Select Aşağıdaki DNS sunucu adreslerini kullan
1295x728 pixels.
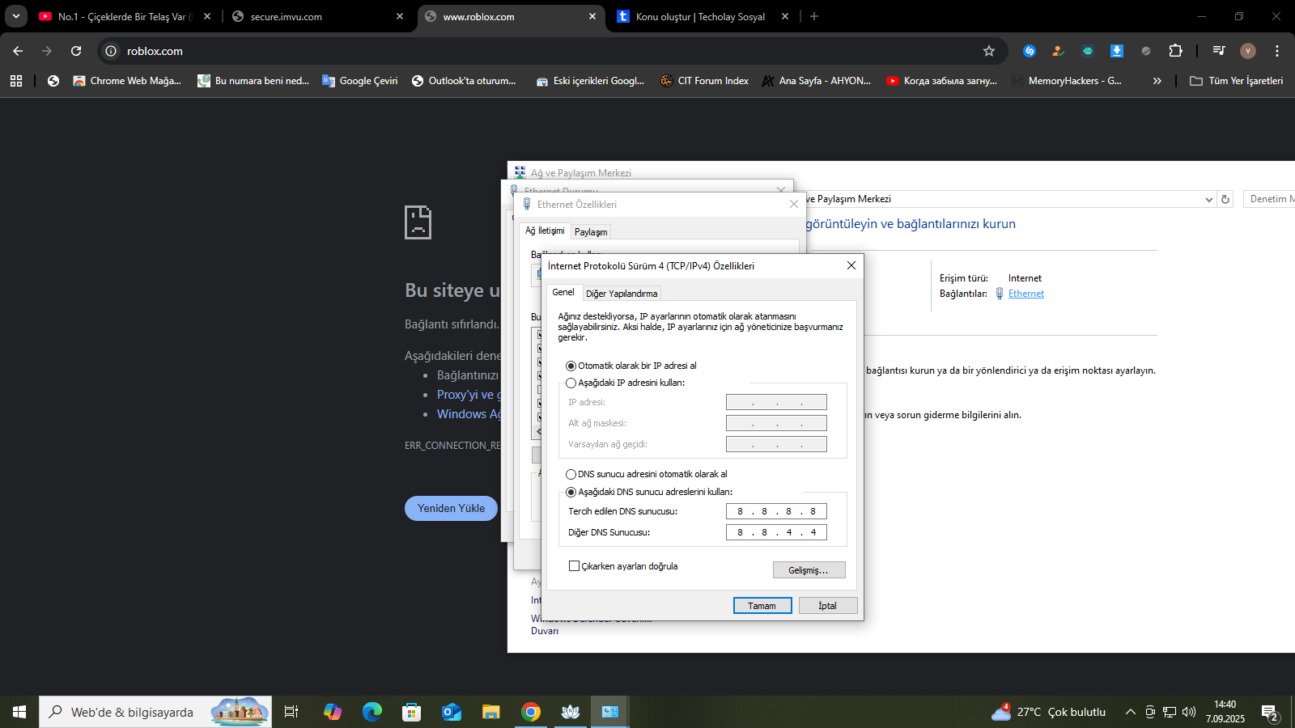(x=648, y=492)
